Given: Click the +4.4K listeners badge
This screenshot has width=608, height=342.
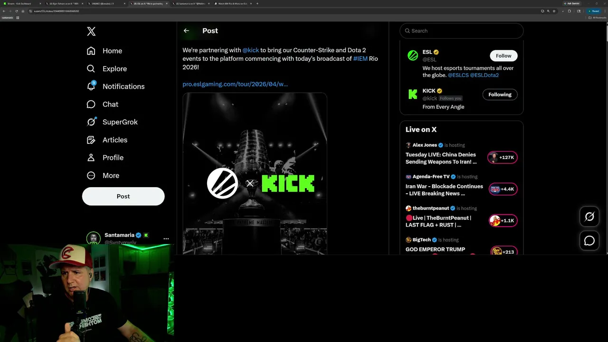Looking at the screenshot, I should pyautogui.click(x=503, y=189).
